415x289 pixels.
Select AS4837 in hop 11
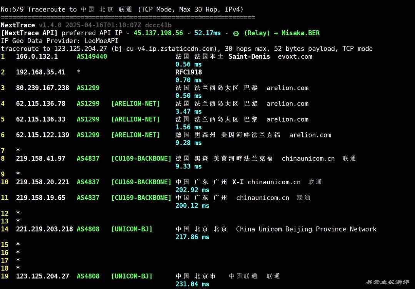pos(88,198)
